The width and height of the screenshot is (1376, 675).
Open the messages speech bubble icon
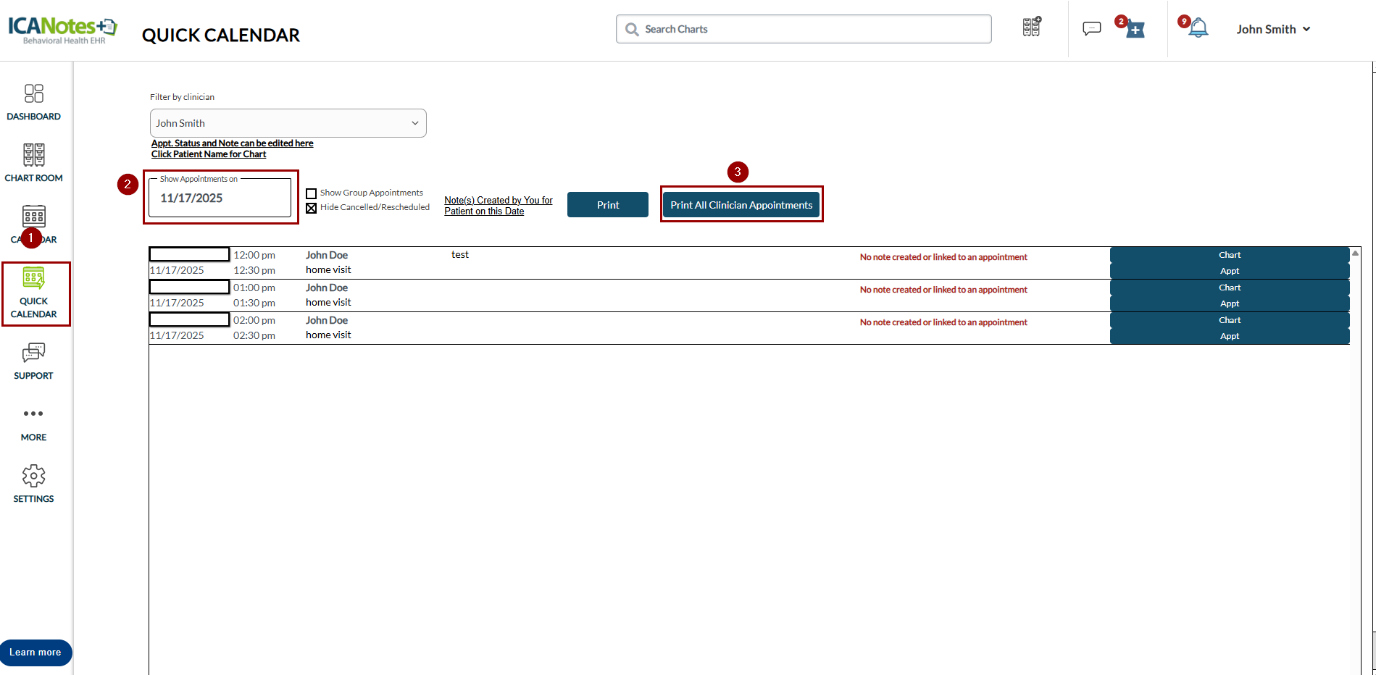[x=1091, y=29]
